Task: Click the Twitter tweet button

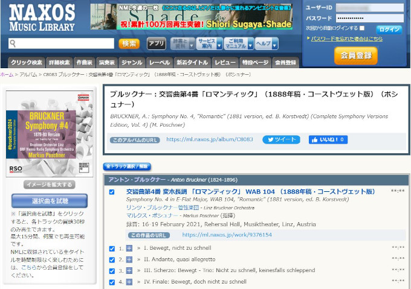Action: [x=281, y=139]
